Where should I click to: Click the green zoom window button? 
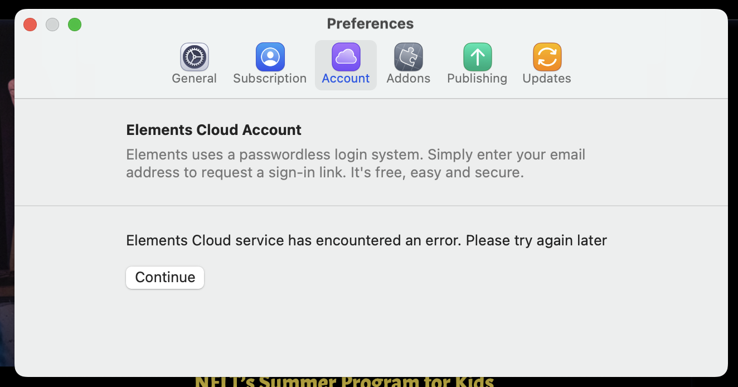(75, 25)
